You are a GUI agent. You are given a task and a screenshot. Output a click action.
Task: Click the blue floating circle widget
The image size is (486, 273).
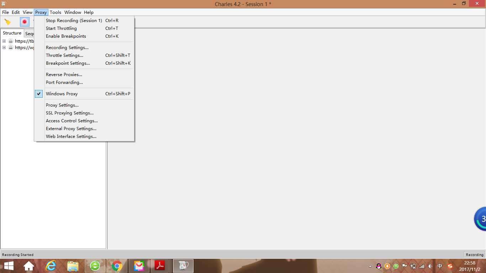(x=480, y=219)
